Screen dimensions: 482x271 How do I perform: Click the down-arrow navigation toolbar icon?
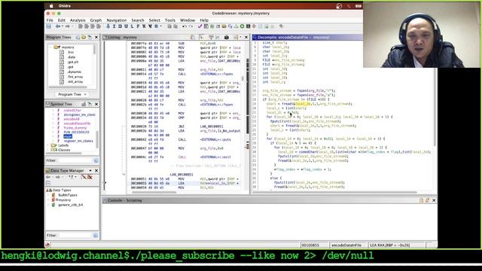pos(108,27)
